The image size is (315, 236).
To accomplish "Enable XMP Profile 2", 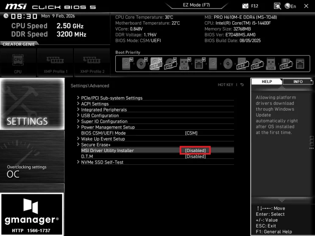I will click(x=92, y=62).
